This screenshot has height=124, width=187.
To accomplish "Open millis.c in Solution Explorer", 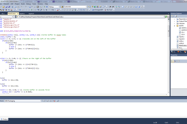I will pyautogui.click(x=181, y=41).
